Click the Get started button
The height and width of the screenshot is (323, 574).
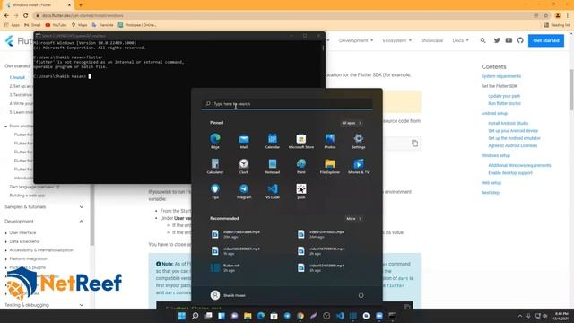click(546, 40)
